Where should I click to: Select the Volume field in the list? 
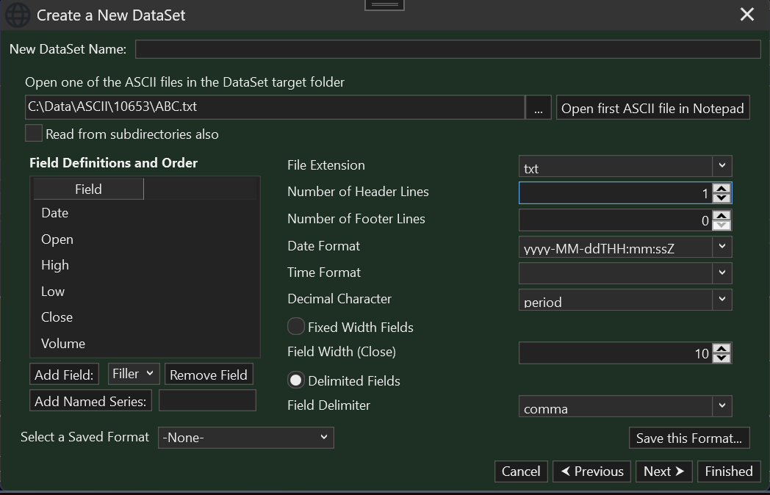pos(63,344)
